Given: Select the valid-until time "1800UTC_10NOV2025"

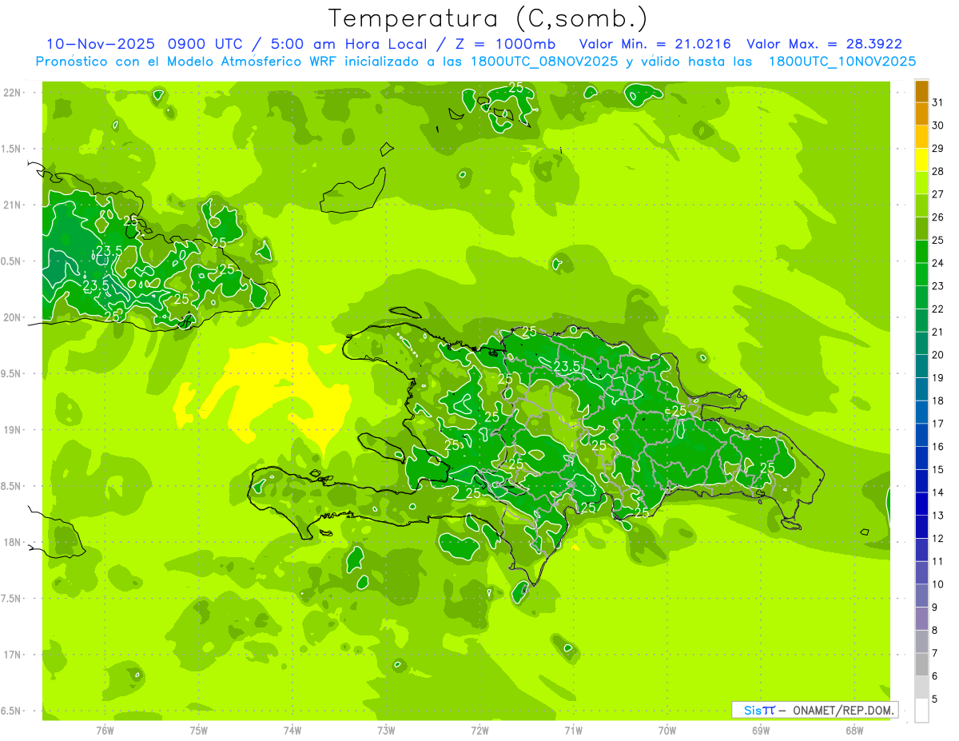Looking at the screenshot, I should (842, 62).
